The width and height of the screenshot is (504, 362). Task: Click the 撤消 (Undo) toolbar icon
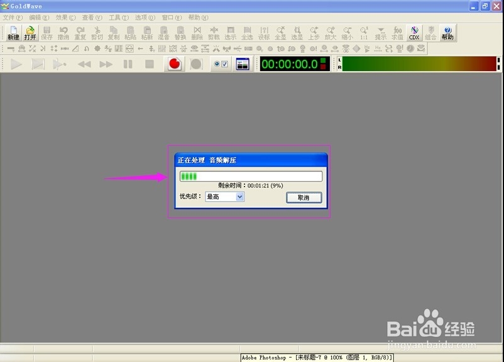[x=63, y=33]
